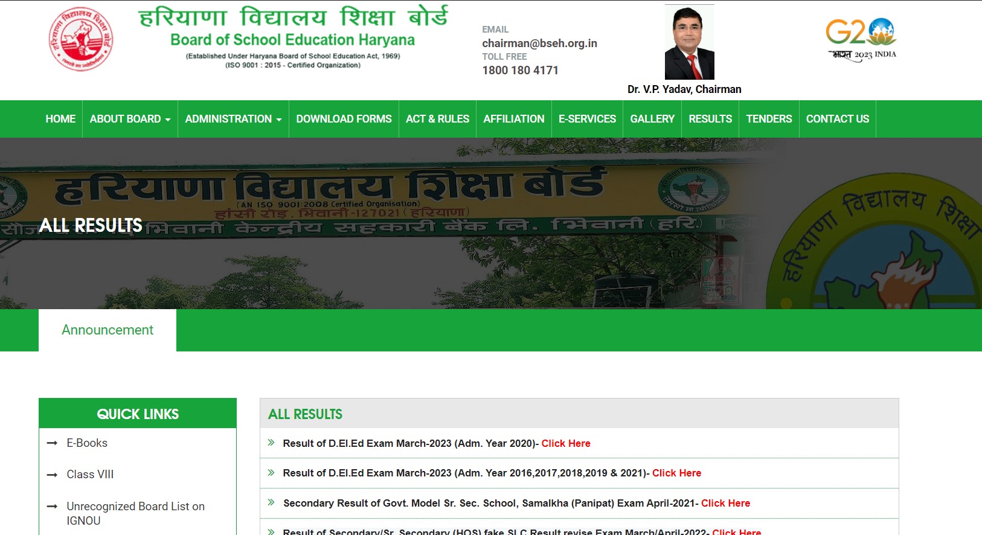Viewport: 982px width, 535px height.
Task: Expand the ADMINISTRATION dropdown menu
Action: (x=233, y=119)
